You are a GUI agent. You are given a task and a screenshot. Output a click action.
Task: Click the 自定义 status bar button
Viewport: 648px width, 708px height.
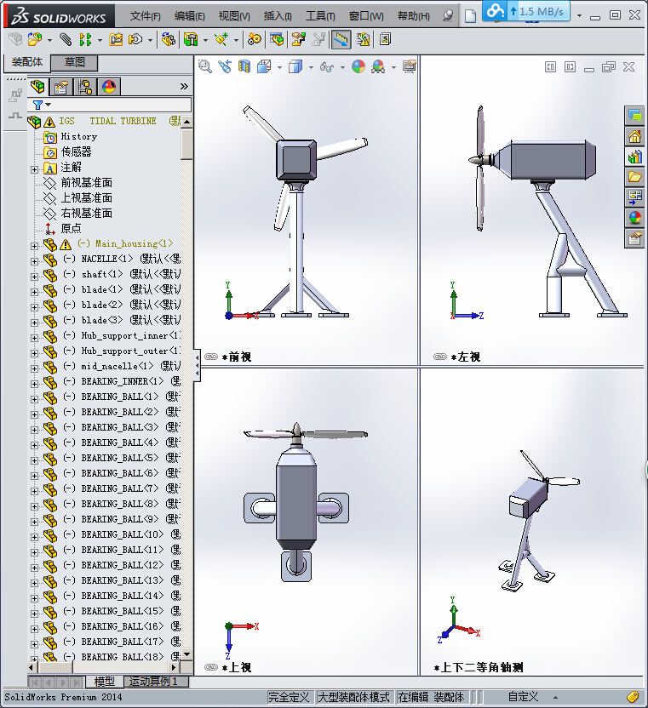click(x=524, y=697)
